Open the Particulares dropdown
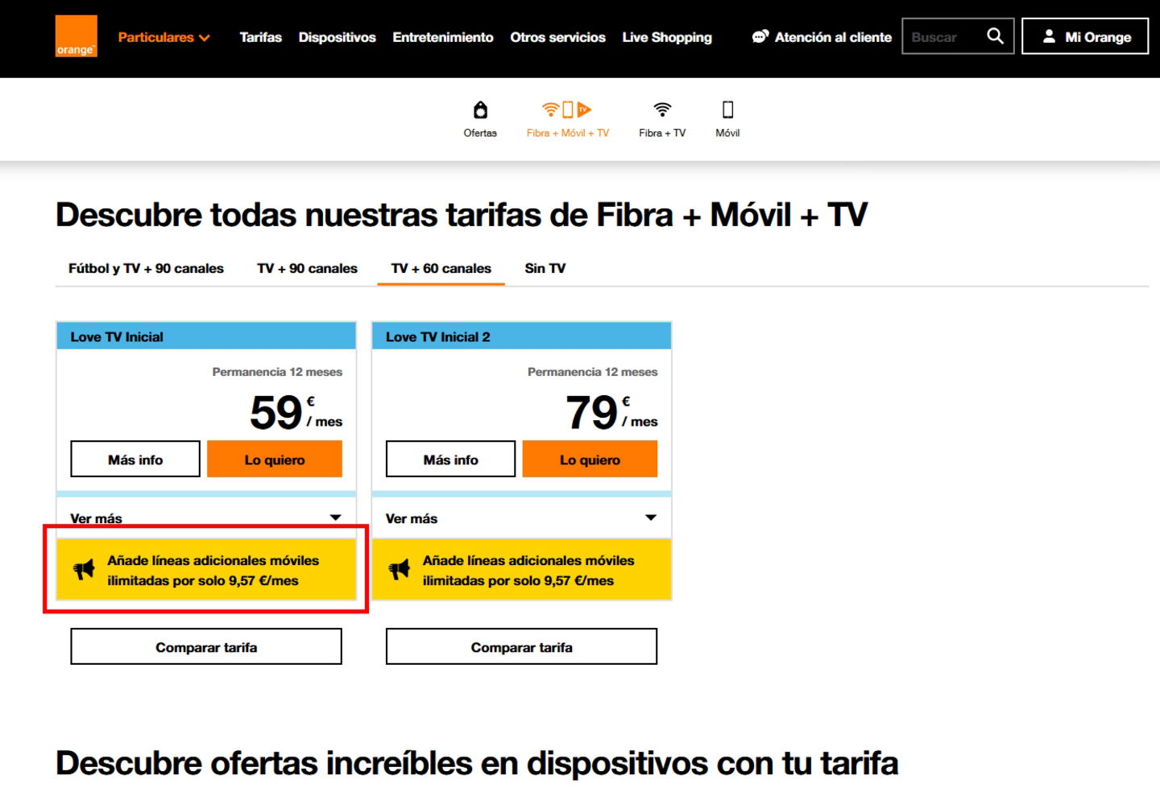Screen dimensions: 1160x792 click(164, 37)
